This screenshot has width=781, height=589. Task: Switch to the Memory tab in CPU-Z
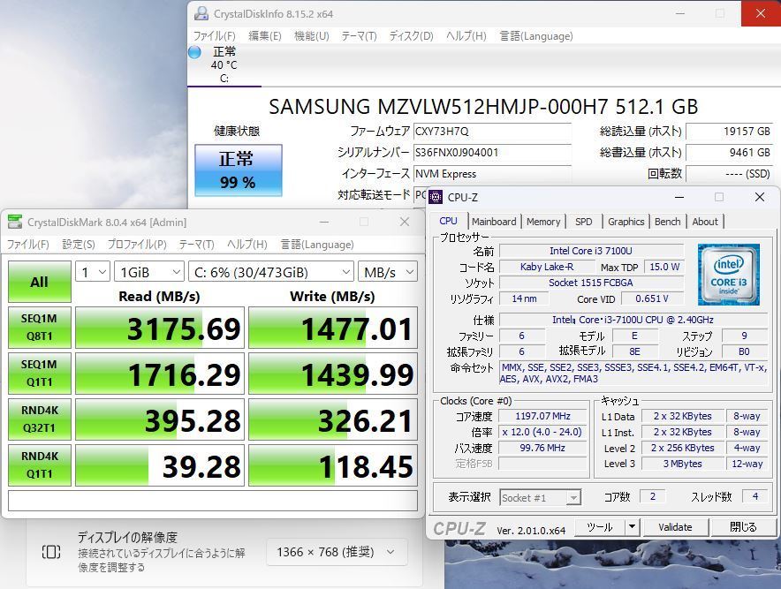pyautogui.click(x=543, y=222)
